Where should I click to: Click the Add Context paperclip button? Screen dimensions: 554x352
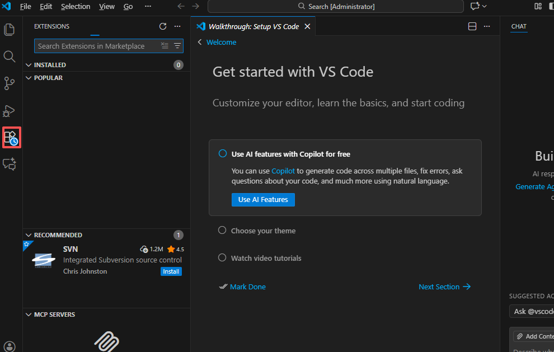click(x=533, y=336)
